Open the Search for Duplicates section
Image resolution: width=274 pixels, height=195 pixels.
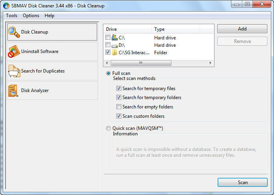point(52,71)
